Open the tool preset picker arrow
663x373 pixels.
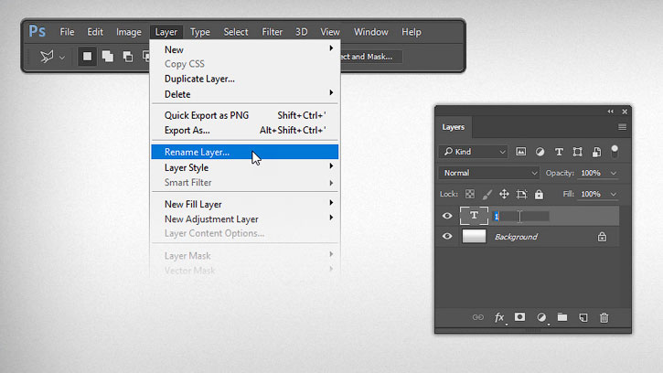tap(62, 58)
